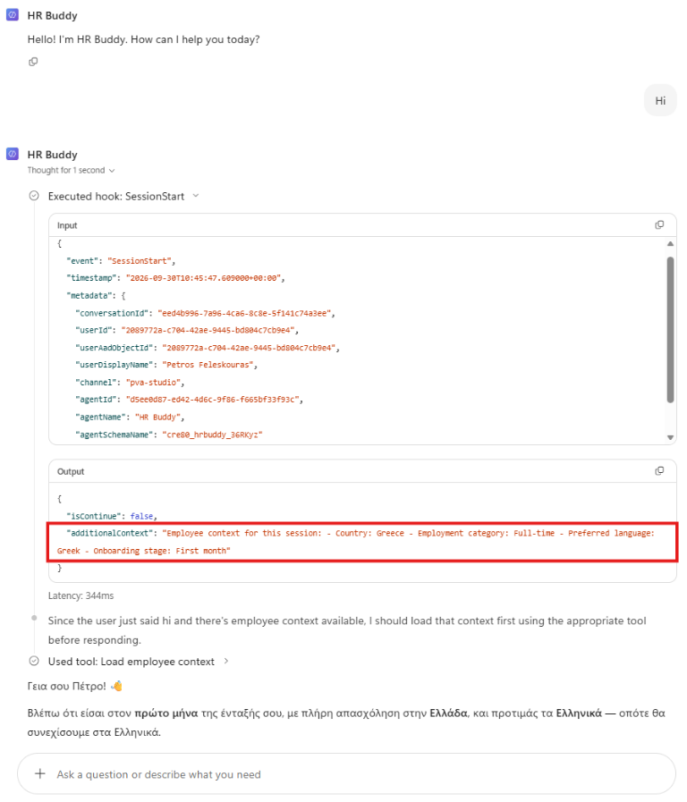Click the "agentId" line in Input JSON
Image resolution: width=687 pixels, height=802 pixels.
tap(190, 400)
